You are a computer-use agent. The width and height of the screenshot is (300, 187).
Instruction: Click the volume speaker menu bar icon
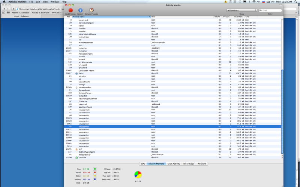258,1
